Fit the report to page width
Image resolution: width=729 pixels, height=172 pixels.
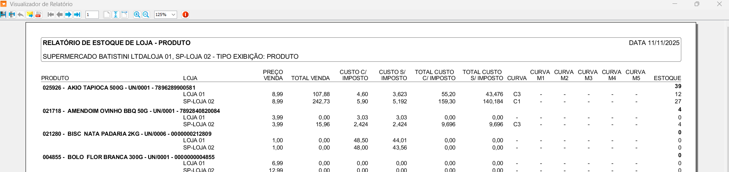click(124, 14)
